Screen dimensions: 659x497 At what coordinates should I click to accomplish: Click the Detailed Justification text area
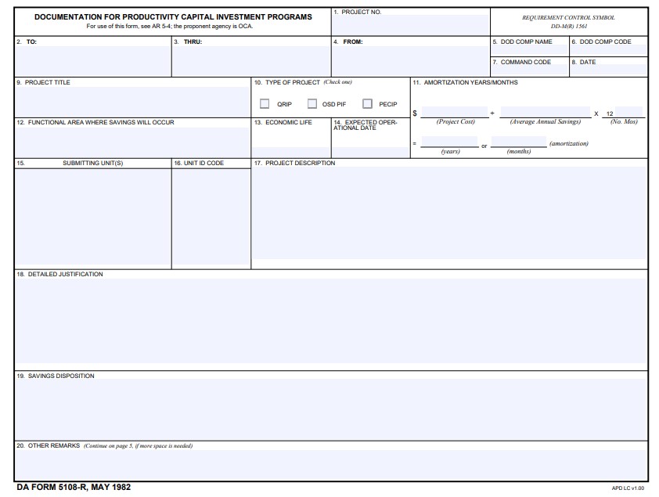[331, 321]
